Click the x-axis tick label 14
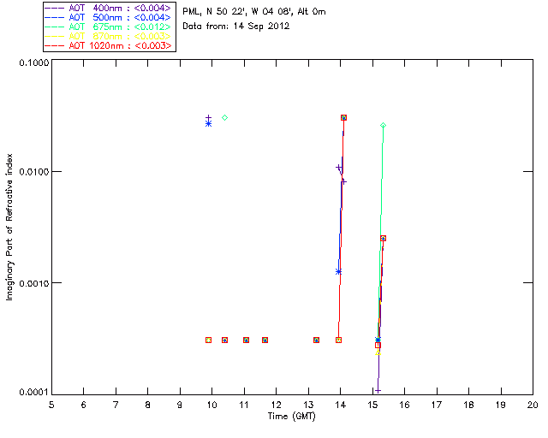The width and height of the screenshot is (548, 438). click(x=341, y=405)
